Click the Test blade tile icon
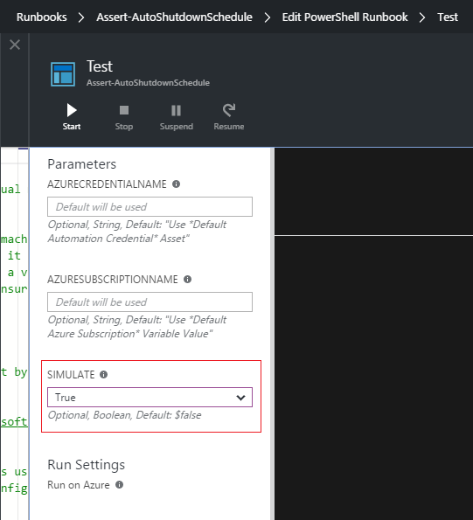473x520 pixels. point(63,74)
